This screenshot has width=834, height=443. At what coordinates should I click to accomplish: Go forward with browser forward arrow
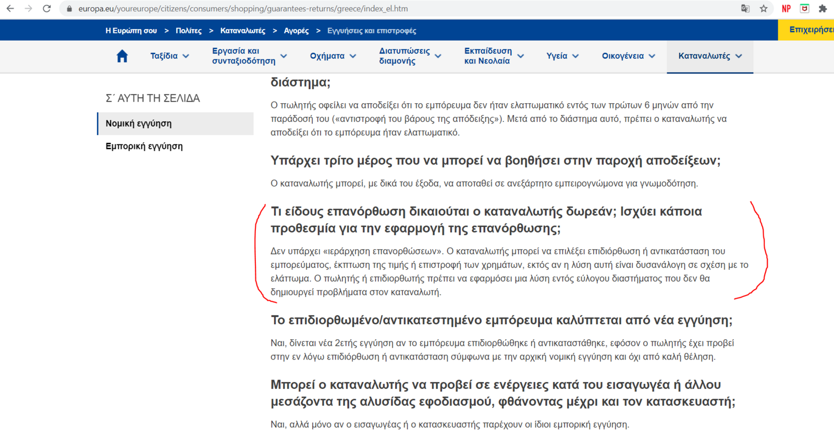pyautogui.click(x=28, y=8)
